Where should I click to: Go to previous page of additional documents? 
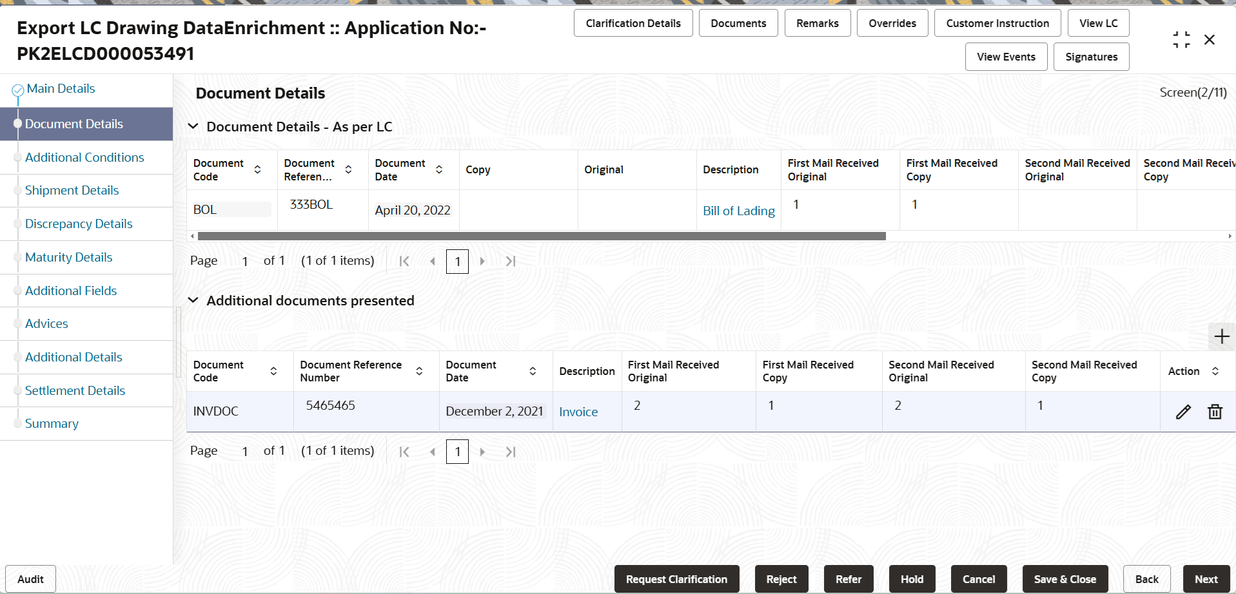point(433,451)
